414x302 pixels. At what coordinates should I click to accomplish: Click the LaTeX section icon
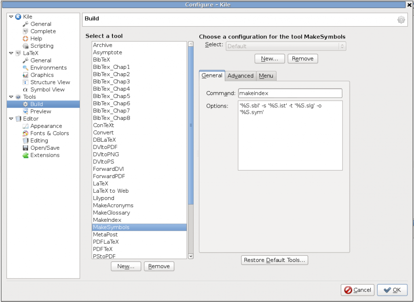[x=18, y=53]
